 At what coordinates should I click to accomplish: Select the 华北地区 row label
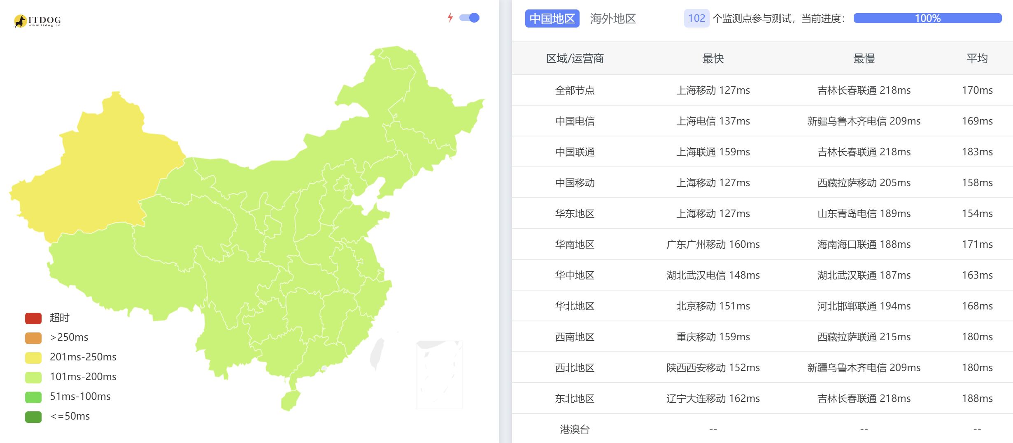tap(575, 306)
